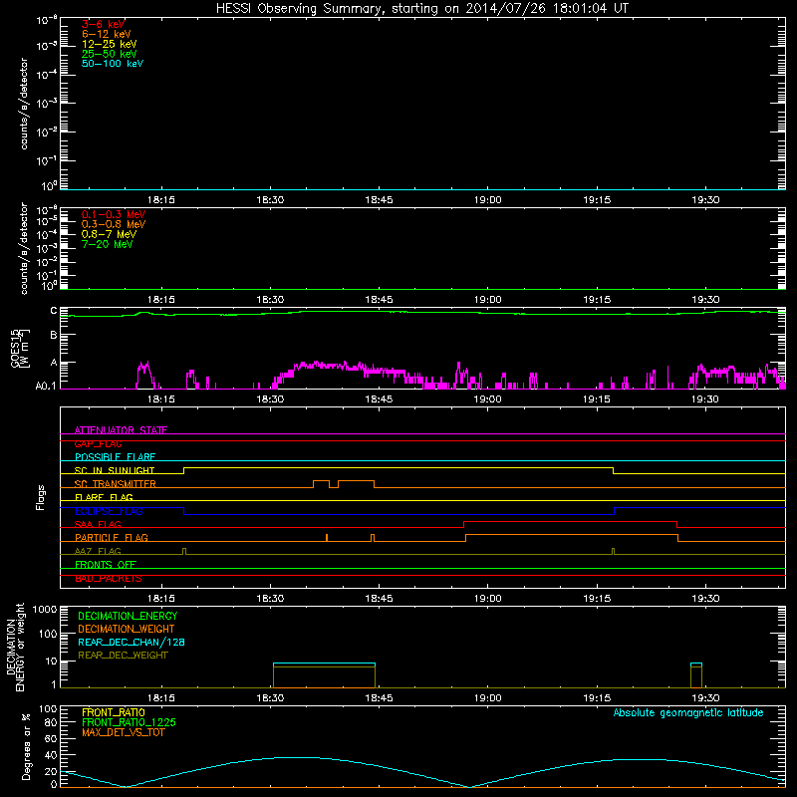Click the 19:15 tick label below top keV panel
797x797 pixels.
coord(597,200)
